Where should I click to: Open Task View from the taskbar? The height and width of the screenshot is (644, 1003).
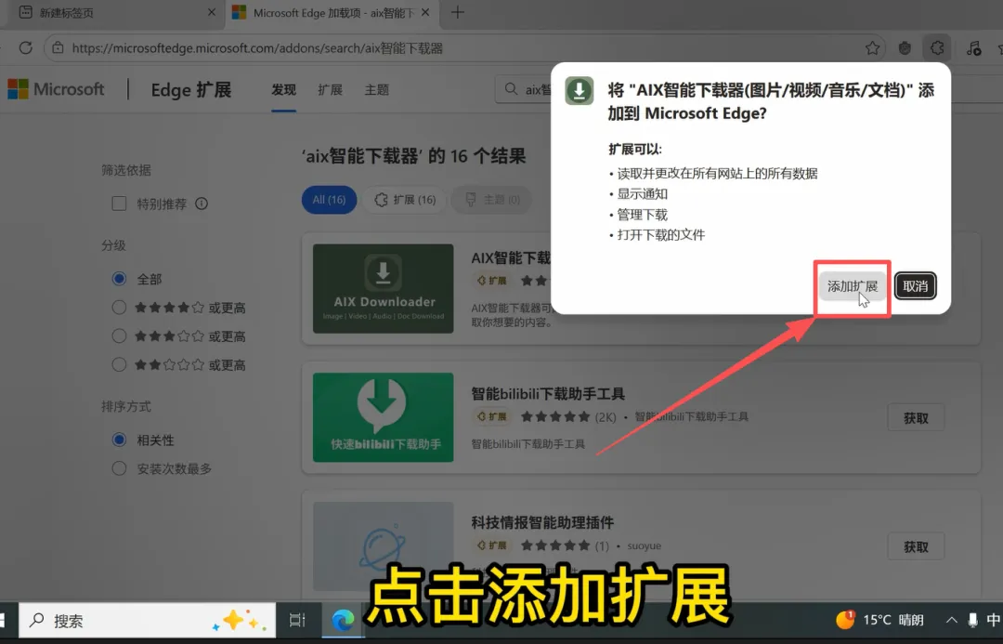pos(297,621)
